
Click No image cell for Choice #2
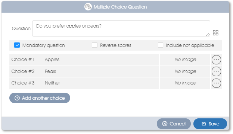coord(185,71)
